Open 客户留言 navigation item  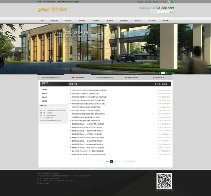click(138, 21)
